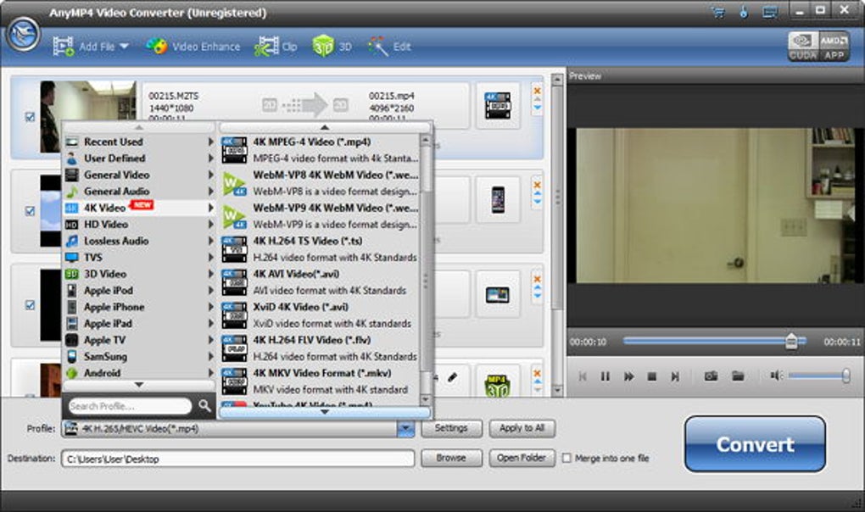865x512 pixels.
Task: Click the AnyMP4 round logo icon
Action: (23, 34)
